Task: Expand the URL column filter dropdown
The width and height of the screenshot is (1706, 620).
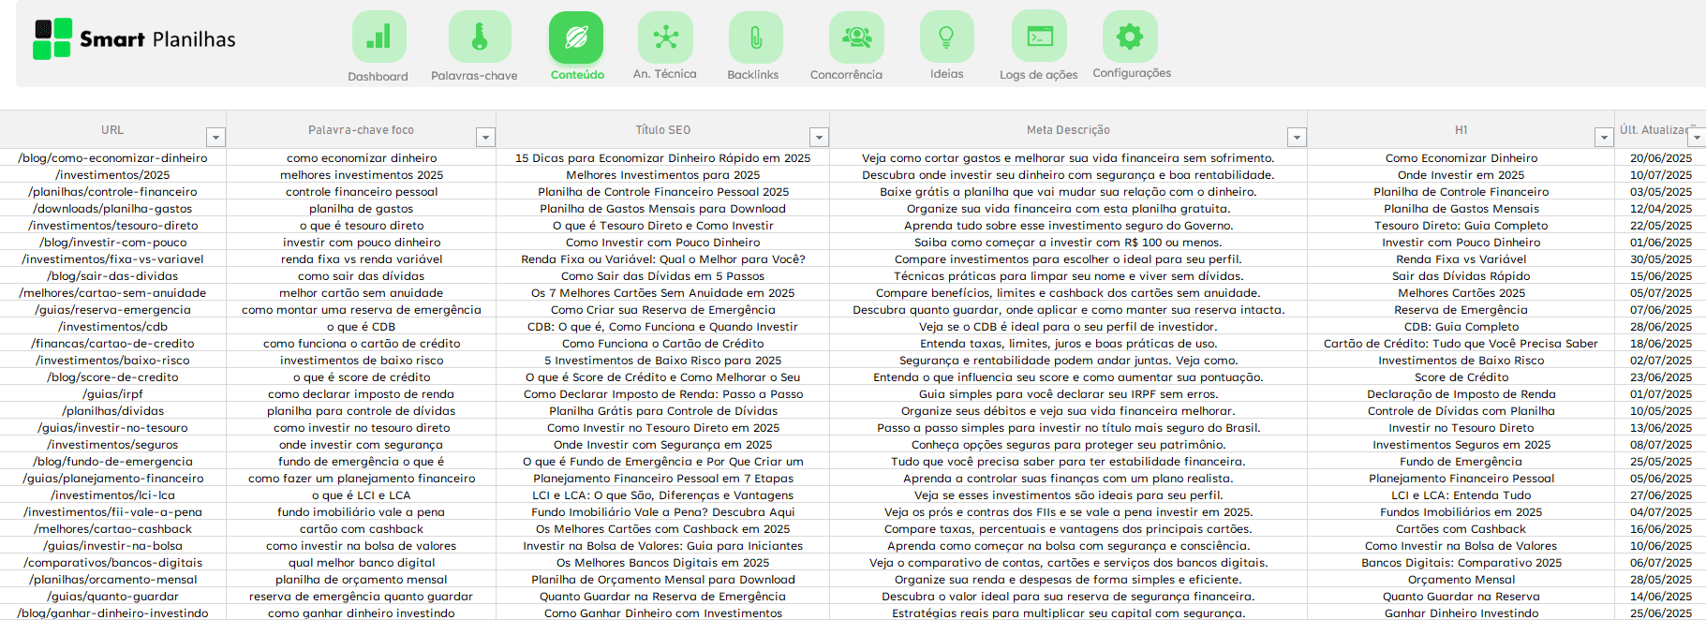Action: point(215,138)
